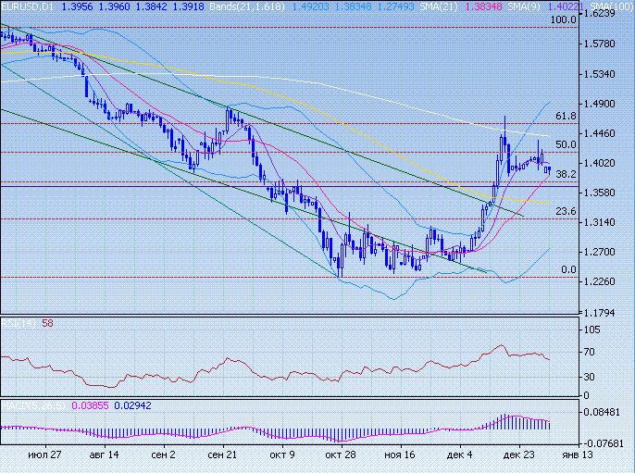
Task: Select the 23.6 Fibonacci level label
Action: [566, 211]
